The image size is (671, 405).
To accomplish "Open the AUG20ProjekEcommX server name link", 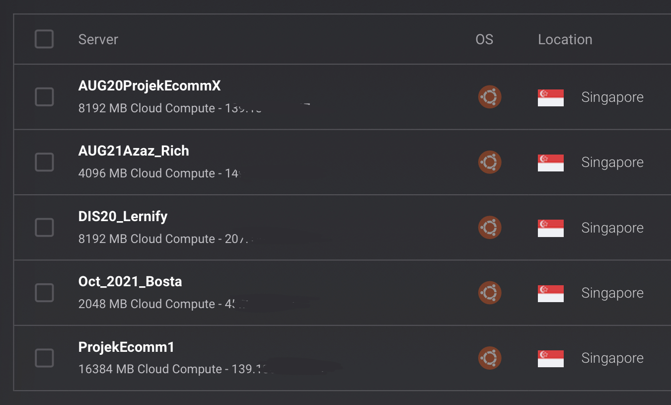I will (149, 86).
